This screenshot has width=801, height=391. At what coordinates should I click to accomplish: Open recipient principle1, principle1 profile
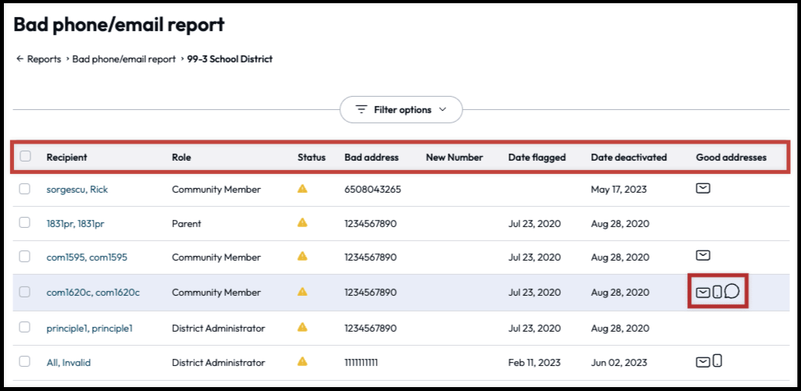click(x=89, y=328)
